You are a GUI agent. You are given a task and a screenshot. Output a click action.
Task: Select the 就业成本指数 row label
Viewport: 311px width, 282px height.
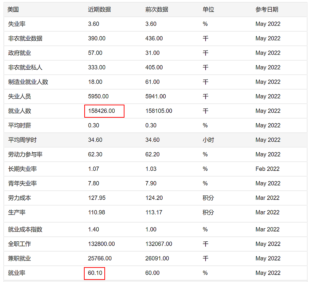point(25,230)
